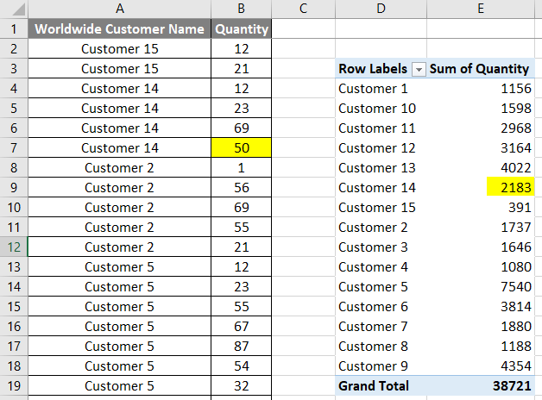542x400 pixels.
Task: Select Customer 6 pivot row label
Action: [373, 307]
